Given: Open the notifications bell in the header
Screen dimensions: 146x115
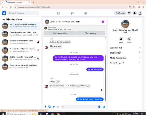Looking at the screenshot, I should (135, 13).
